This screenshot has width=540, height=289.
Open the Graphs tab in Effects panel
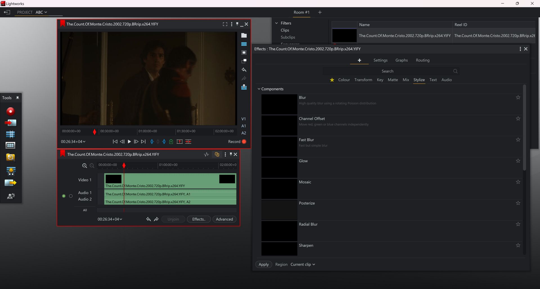point(402,60)
